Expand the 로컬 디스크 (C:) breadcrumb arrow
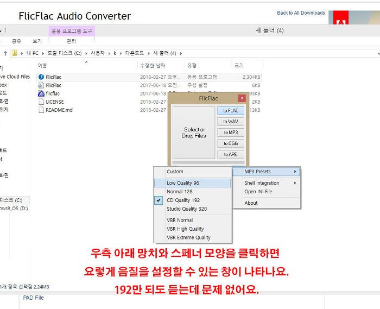Viewport: 380px width, 309px height. pyautogui.click(x=86, y=53)
